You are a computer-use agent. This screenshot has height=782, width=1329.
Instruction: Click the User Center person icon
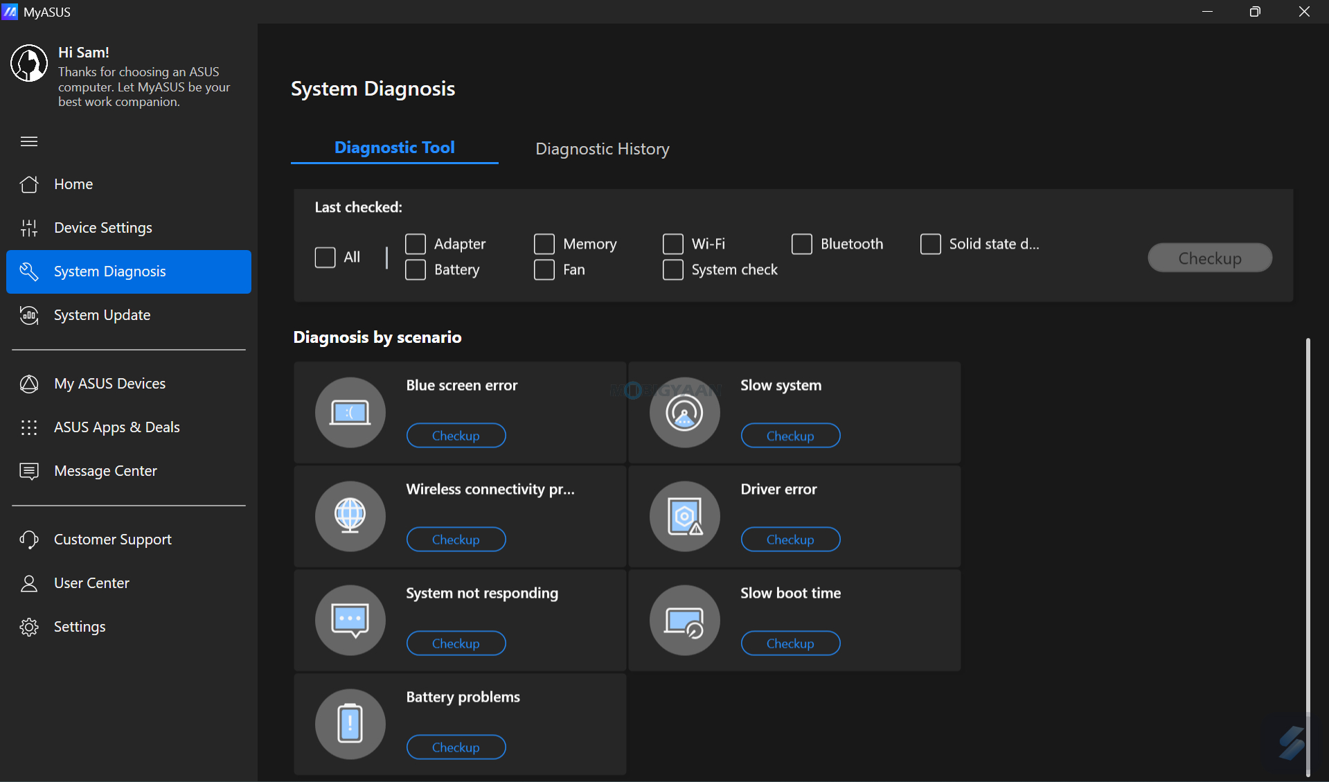point(29,583)
